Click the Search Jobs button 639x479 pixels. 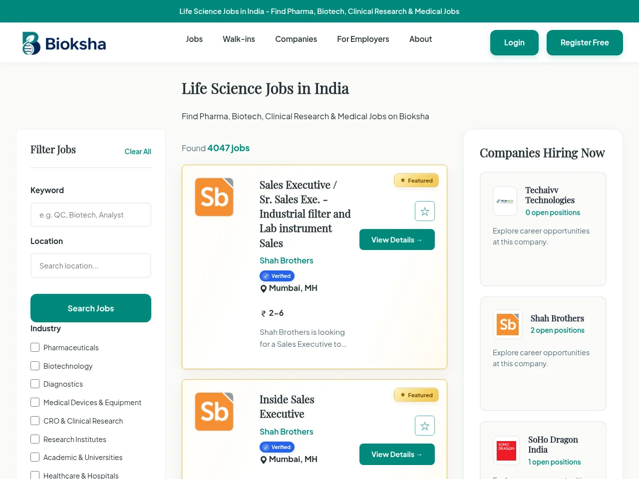pos(91,308)
